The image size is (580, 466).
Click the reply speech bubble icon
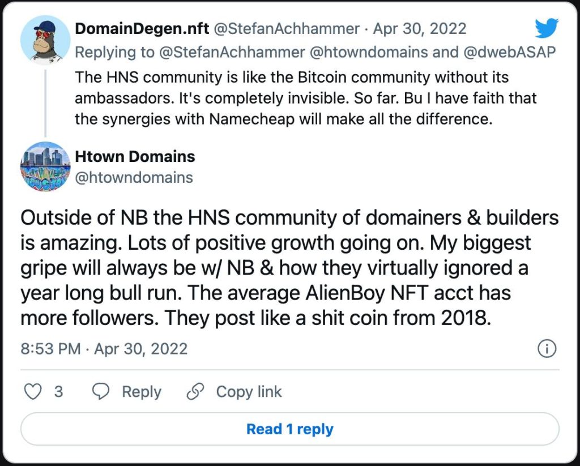(x=101, y=392)
